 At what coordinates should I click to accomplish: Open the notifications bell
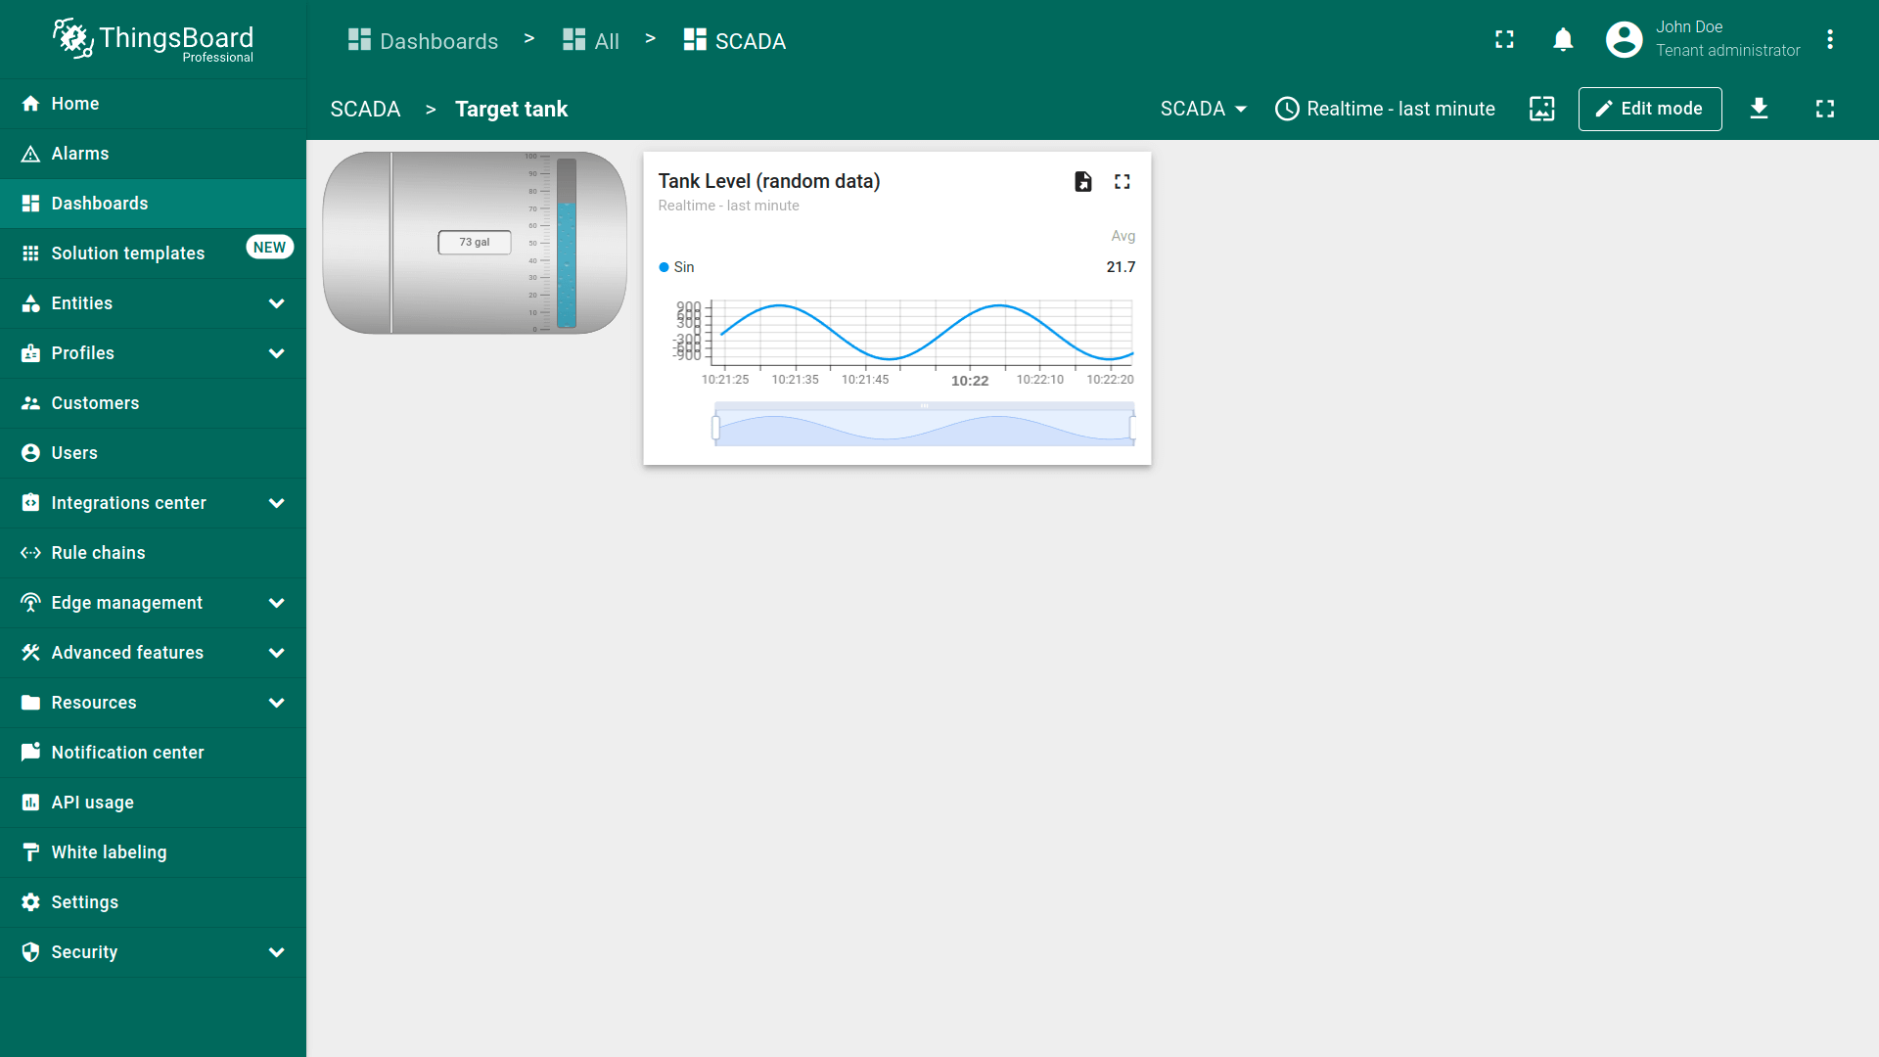pos(1563,40)
